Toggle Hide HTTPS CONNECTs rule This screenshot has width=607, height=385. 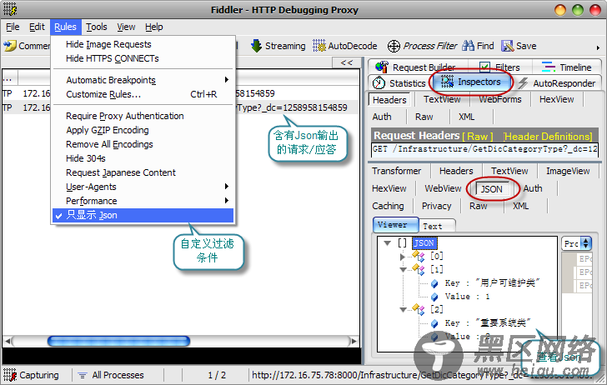113,58
